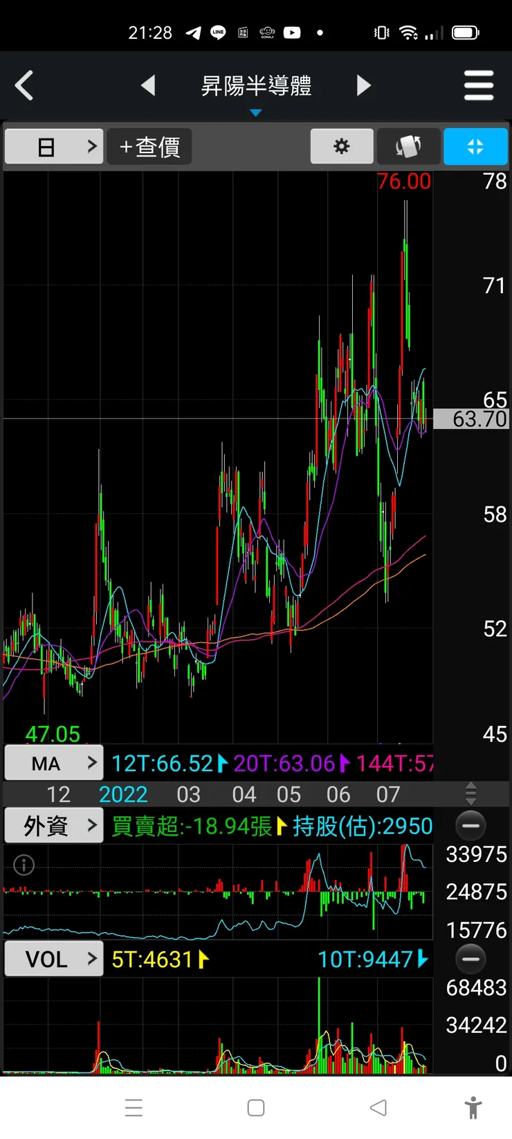Screen dimensions: 512x1139
Task: Adjust panel height with up-down handle
Action: tap(470, 794)
